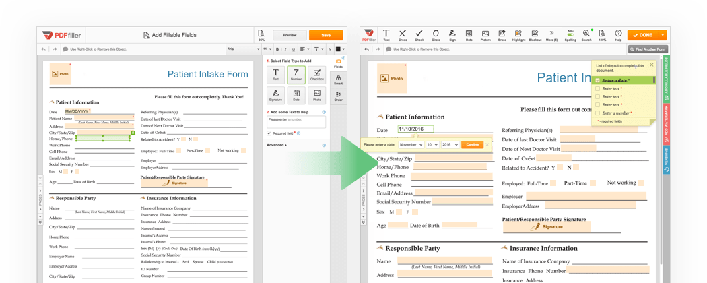Select the Check tool

pos(419,35)
